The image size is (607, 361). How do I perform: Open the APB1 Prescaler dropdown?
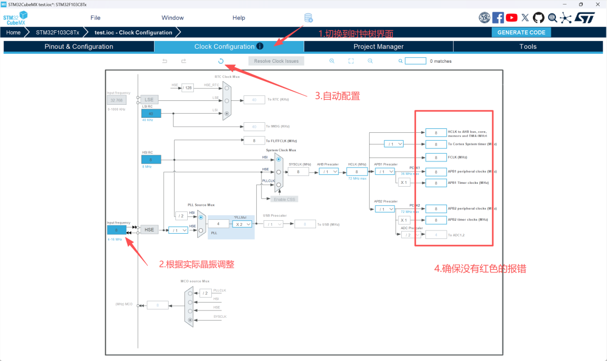click(x=385, y=172)
